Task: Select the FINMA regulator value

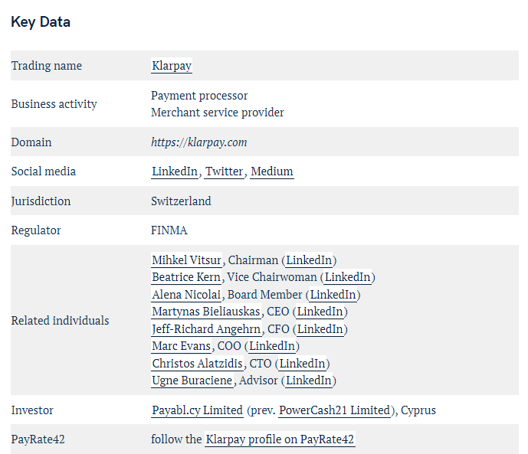Action: 169,230
